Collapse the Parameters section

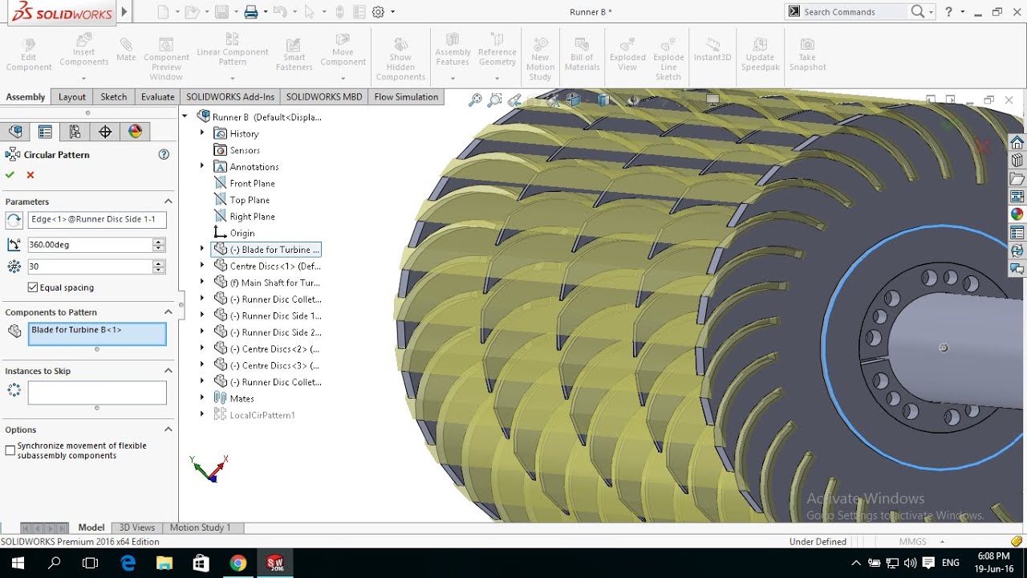(168, 201)
